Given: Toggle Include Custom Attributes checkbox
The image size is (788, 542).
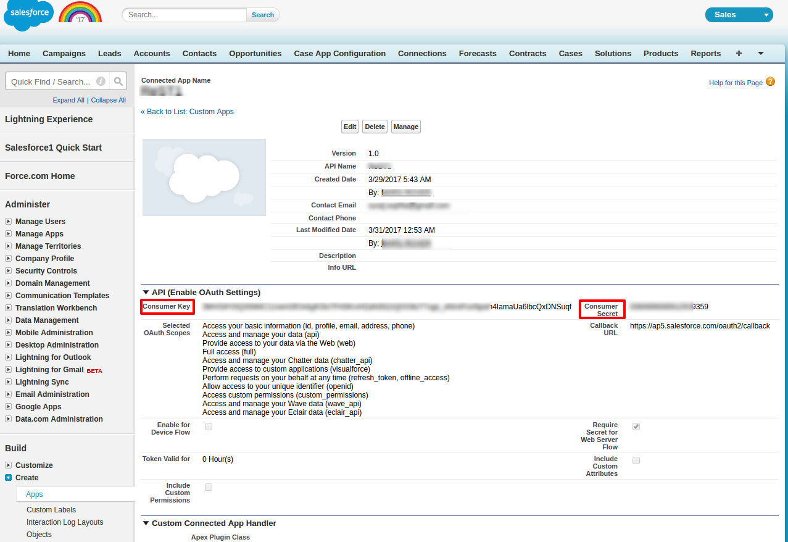Looking at the screenshot, I should pos(636,461).
